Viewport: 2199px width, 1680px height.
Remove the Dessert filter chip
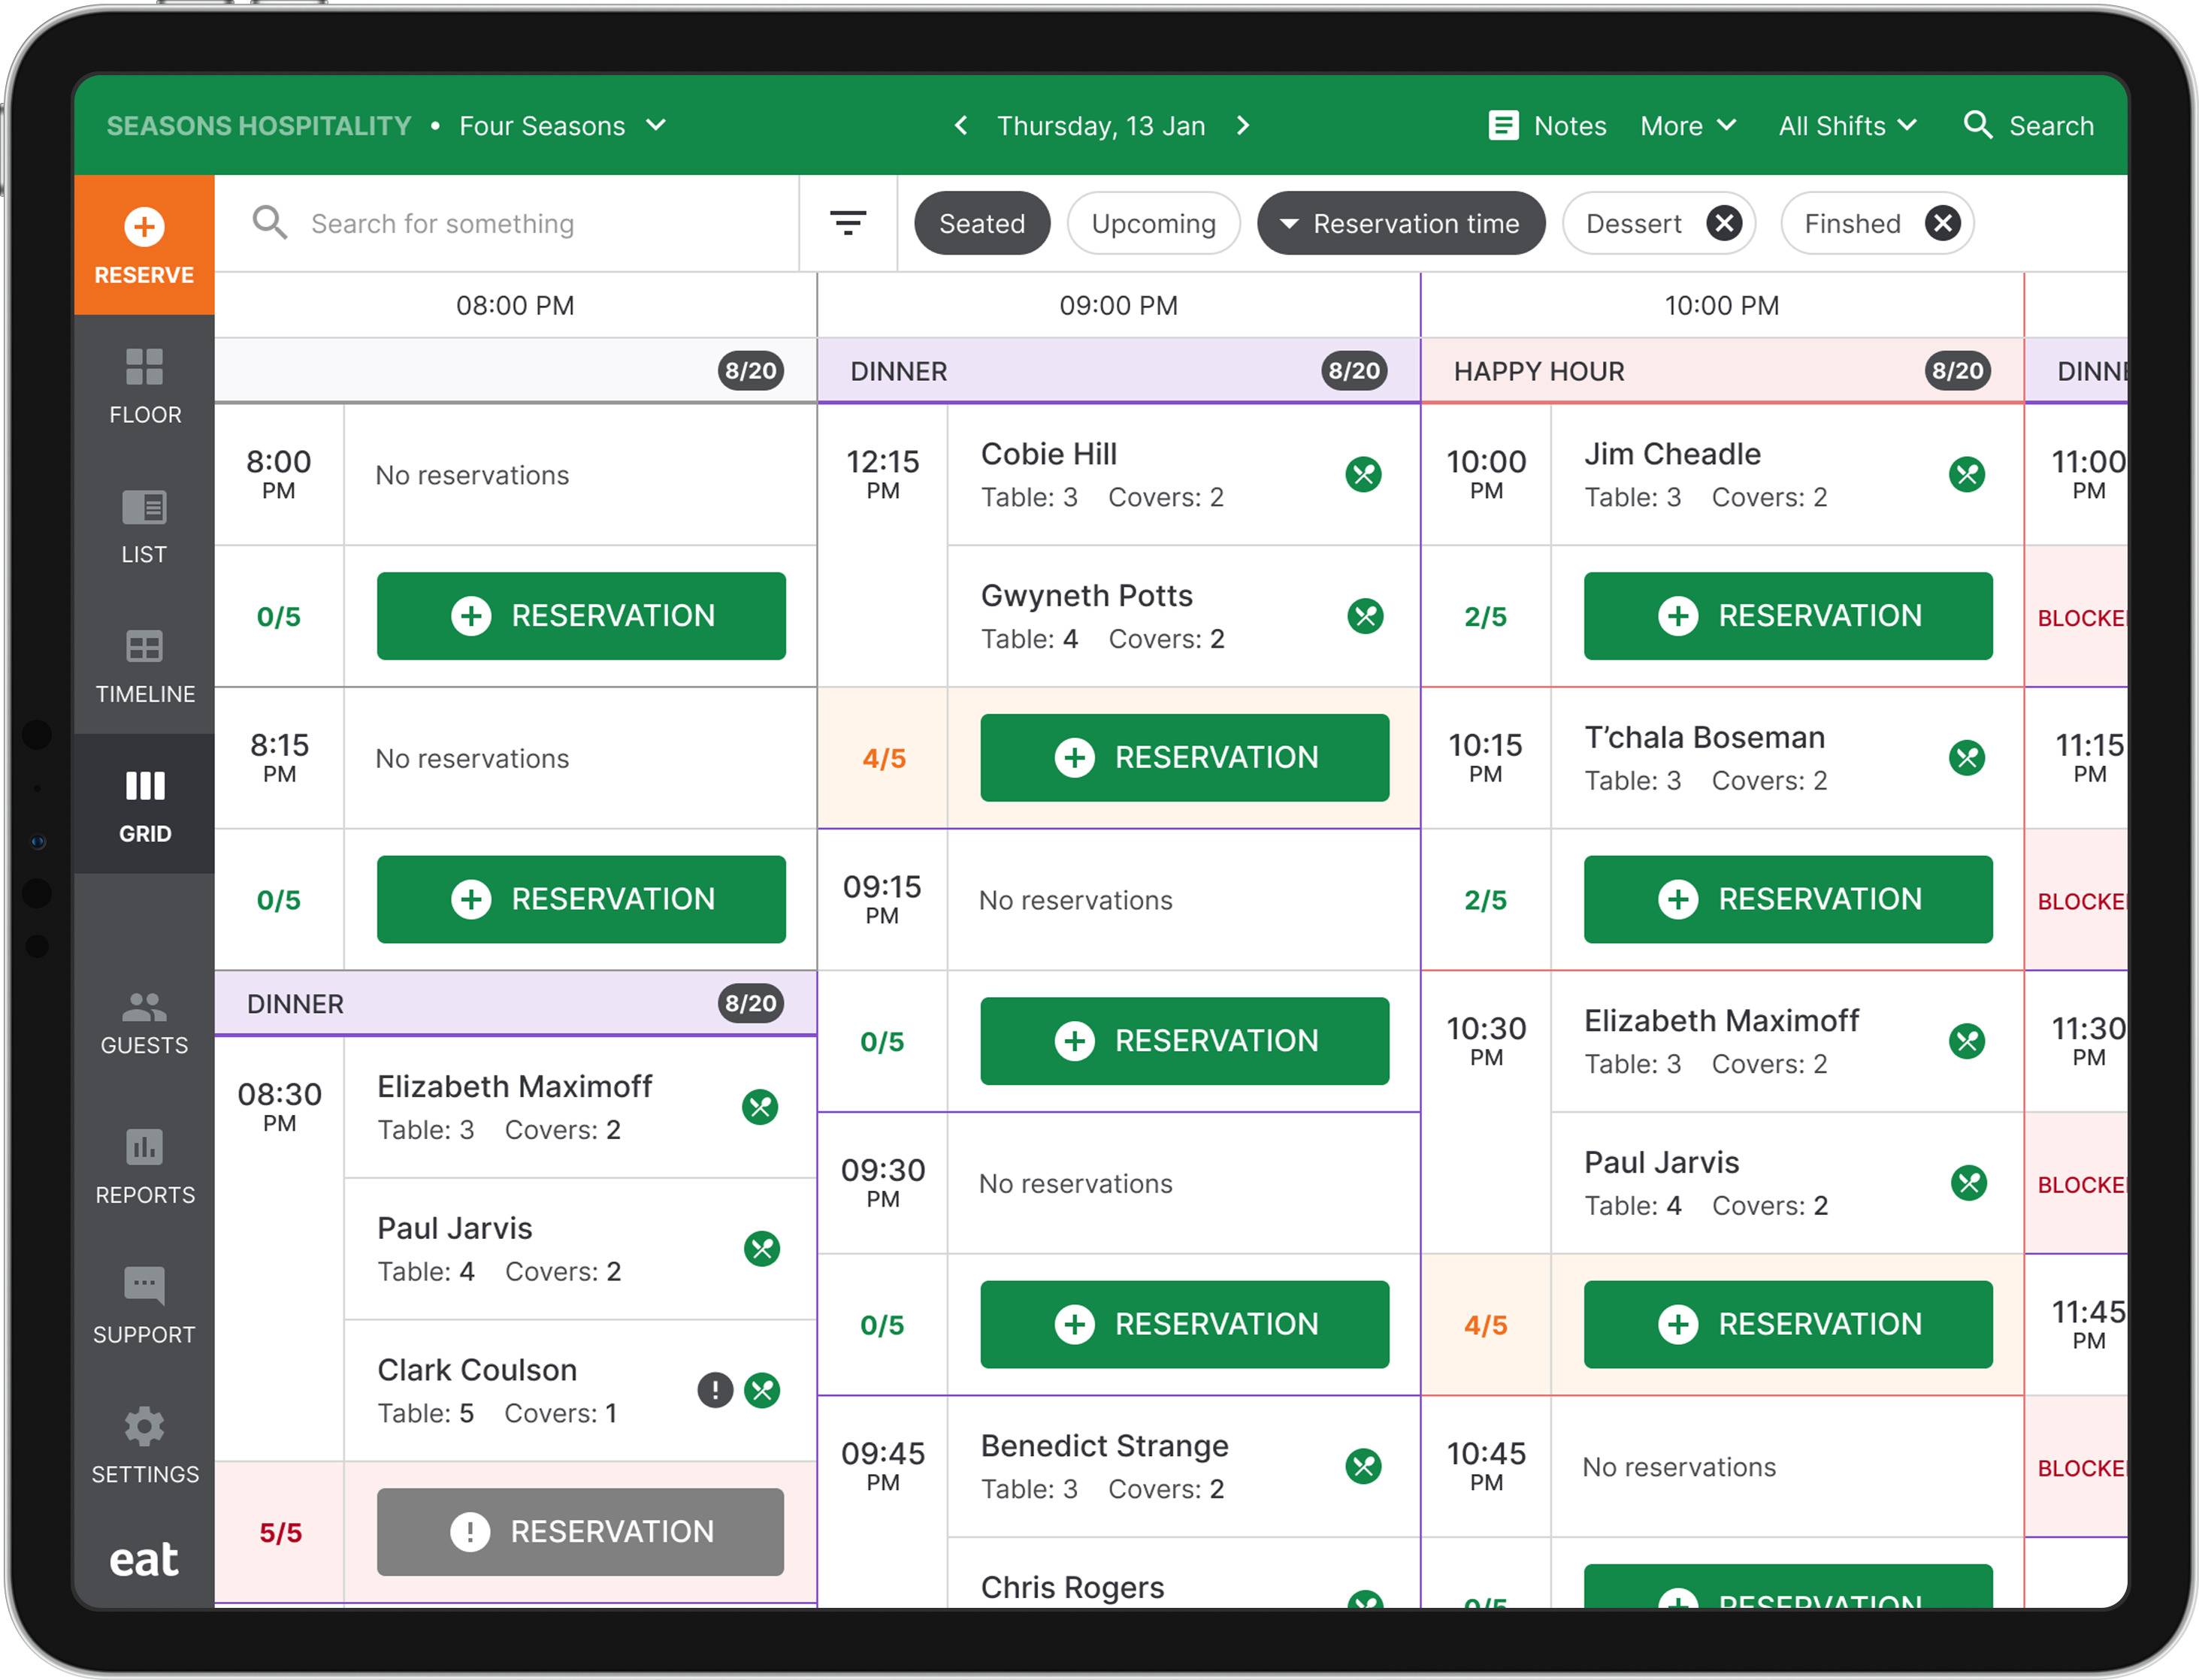1723,223
